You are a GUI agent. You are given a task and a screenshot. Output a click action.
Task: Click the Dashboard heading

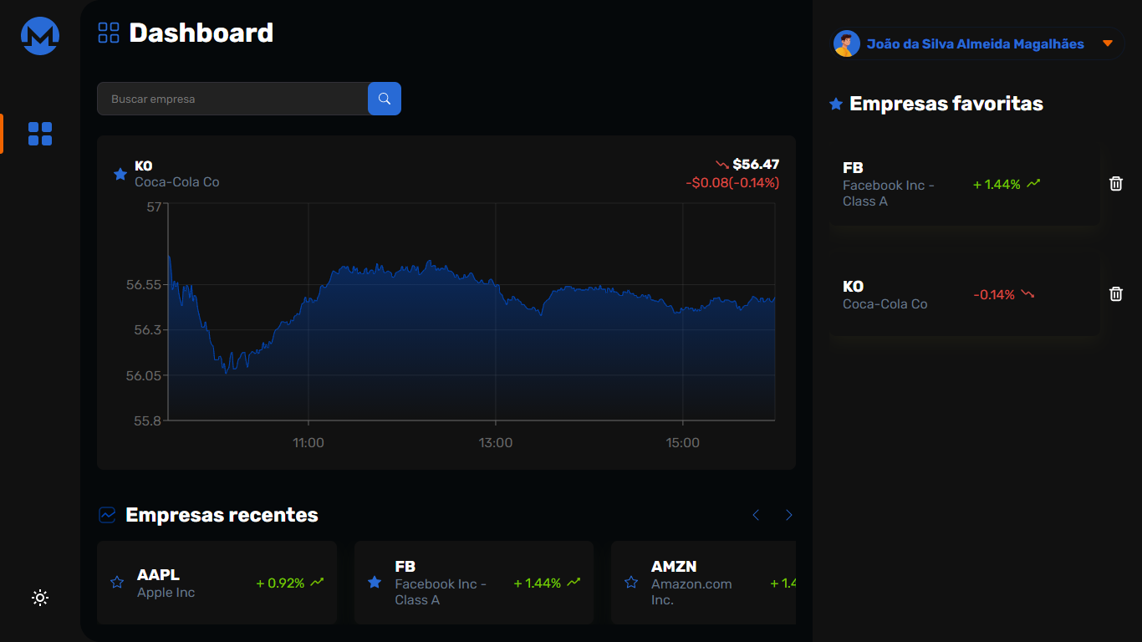(201, 33)
